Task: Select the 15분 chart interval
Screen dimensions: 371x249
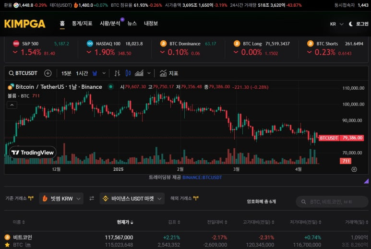Action: coord(66,73)
